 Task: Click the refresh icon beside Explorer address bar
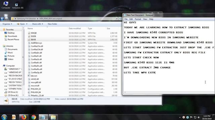tap(120, 19)
